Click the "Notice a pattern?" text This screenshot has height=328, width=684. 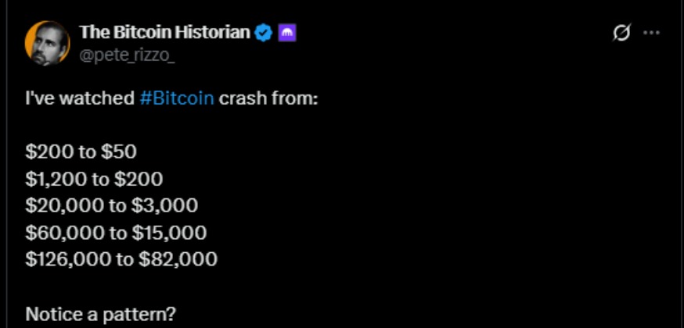coord(100,314)
